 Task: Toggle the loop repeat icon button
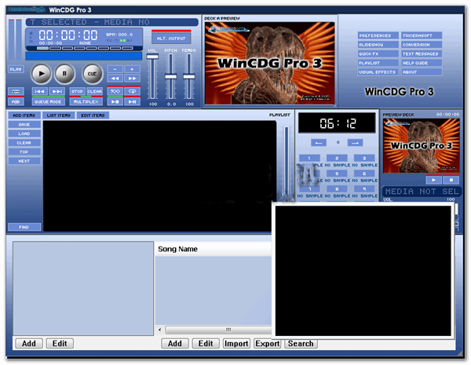132,91
